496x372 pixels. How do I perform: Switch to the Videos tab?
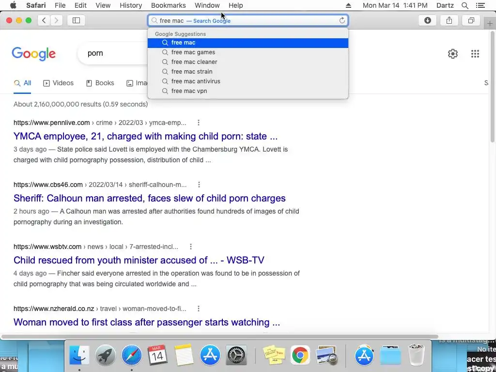coord(58,83)
